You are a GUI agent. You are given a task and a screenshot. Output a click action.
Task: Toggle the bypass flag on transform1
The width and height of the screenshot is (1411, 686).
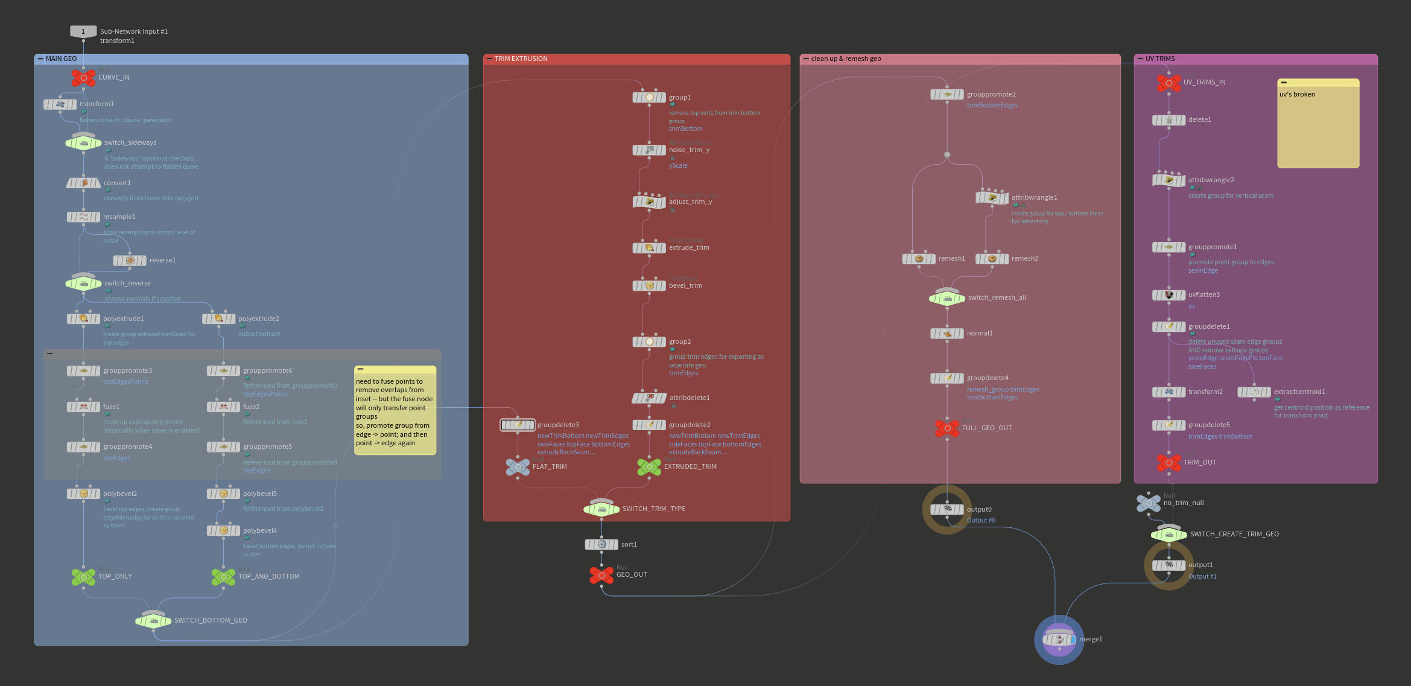coord(47,104)
